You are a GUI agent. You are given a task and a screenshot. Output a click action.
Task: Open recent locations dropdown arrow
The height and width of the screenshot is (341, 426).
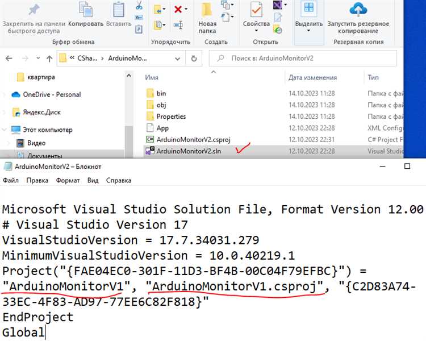[x=38, y=58]
